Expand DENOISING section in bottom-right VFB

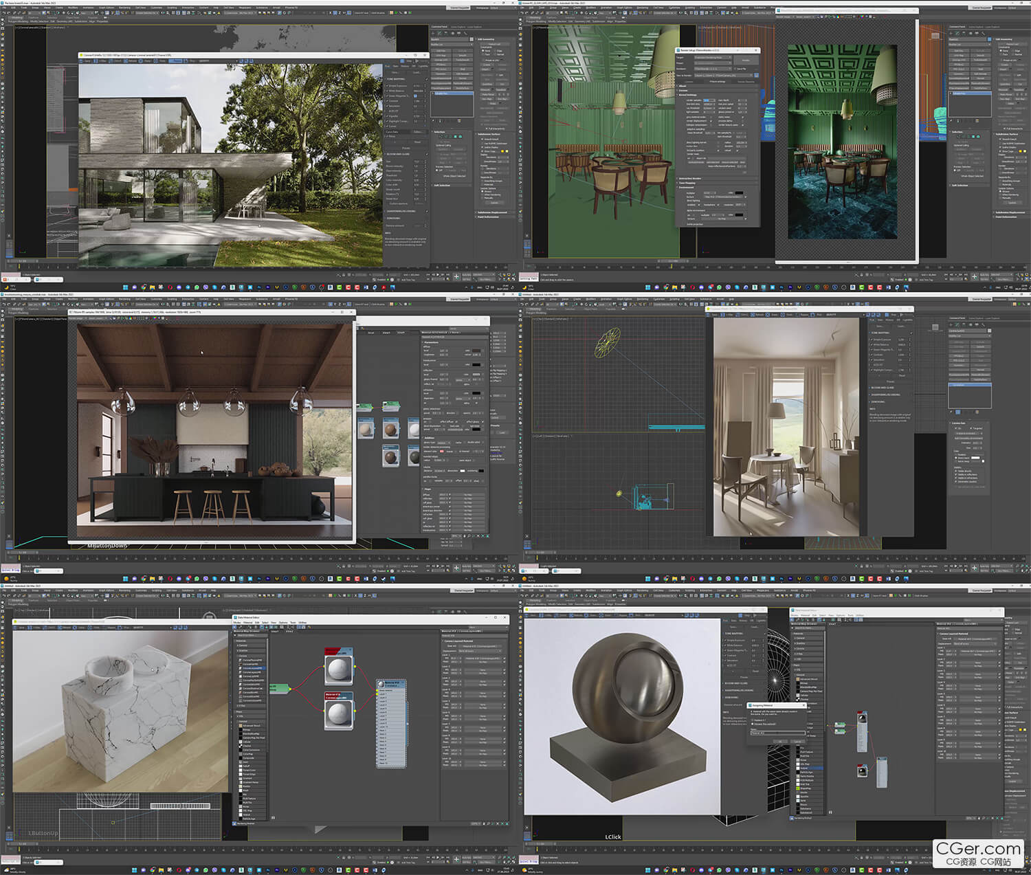tap(731, 697)
